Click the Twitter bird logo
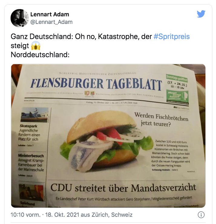216x224 pixels. (201, 14)
